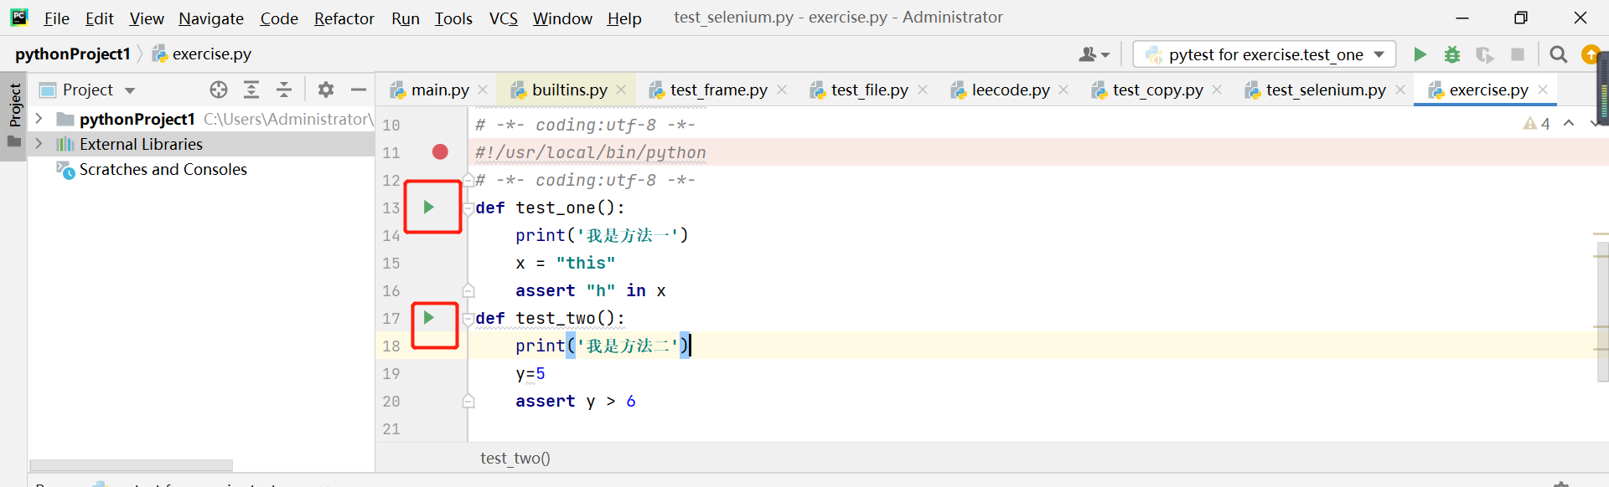Start debugging with the bug icon

[1452, 54]
